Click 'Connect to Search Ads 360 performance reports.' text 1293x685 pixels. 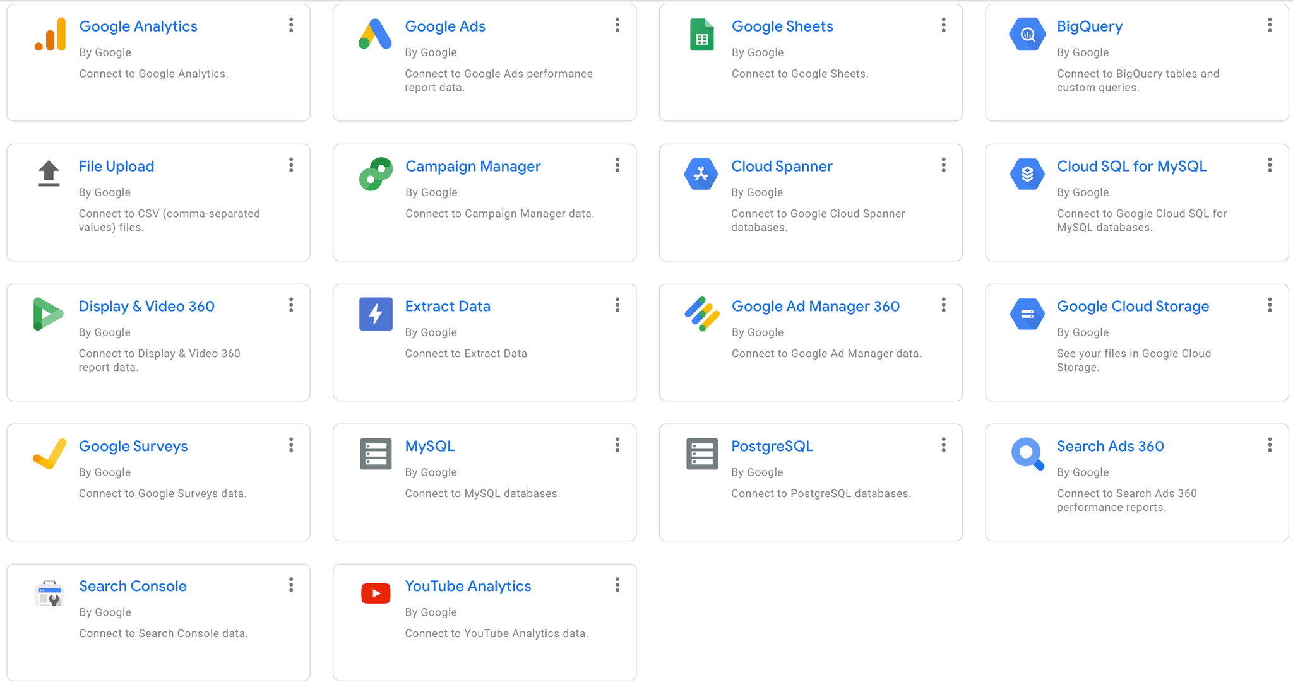click(x=1127, y=501)
